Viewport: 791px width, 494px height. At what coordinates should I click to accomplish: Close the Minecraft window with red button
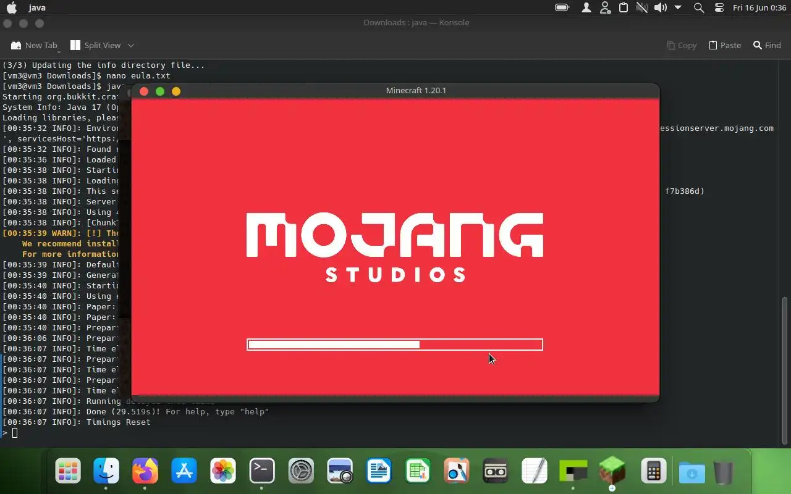(144, 91)
